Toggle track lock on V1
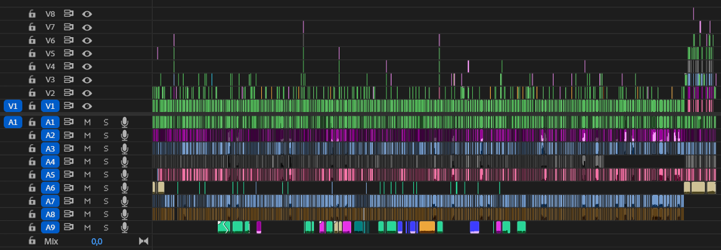This screenshot has height=250, width=721. (x=32, y=106)
